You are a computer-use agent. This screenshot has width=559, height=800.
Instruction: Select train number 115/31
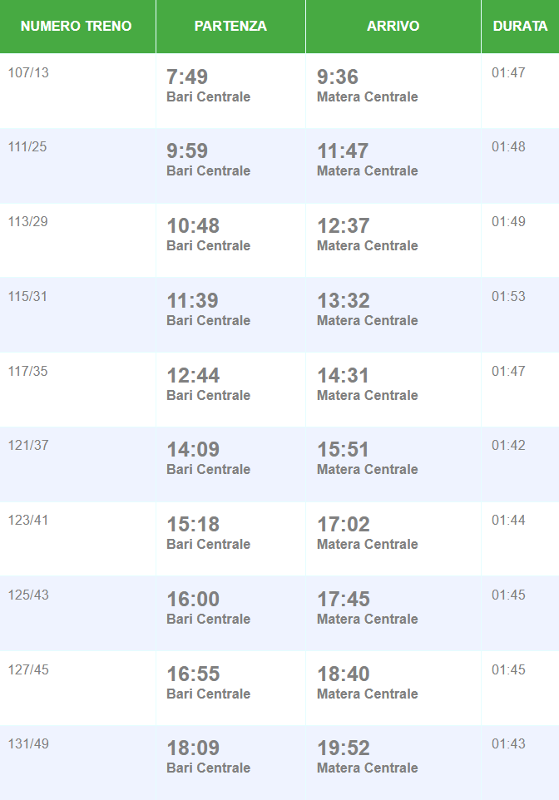(28, 296)
